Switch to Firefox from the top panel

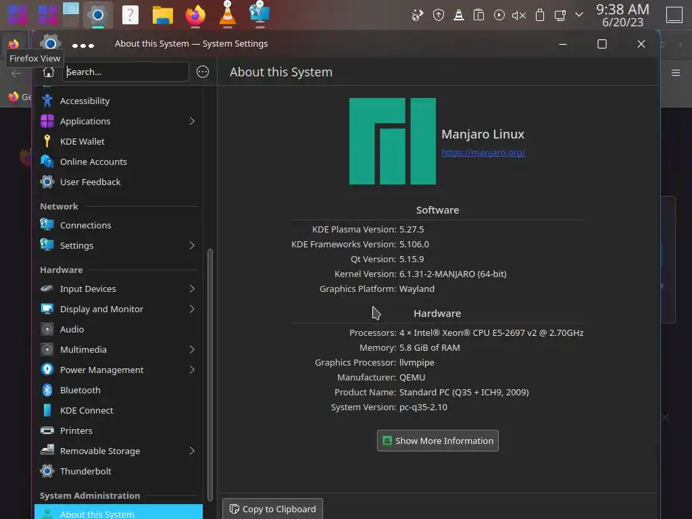195,15
